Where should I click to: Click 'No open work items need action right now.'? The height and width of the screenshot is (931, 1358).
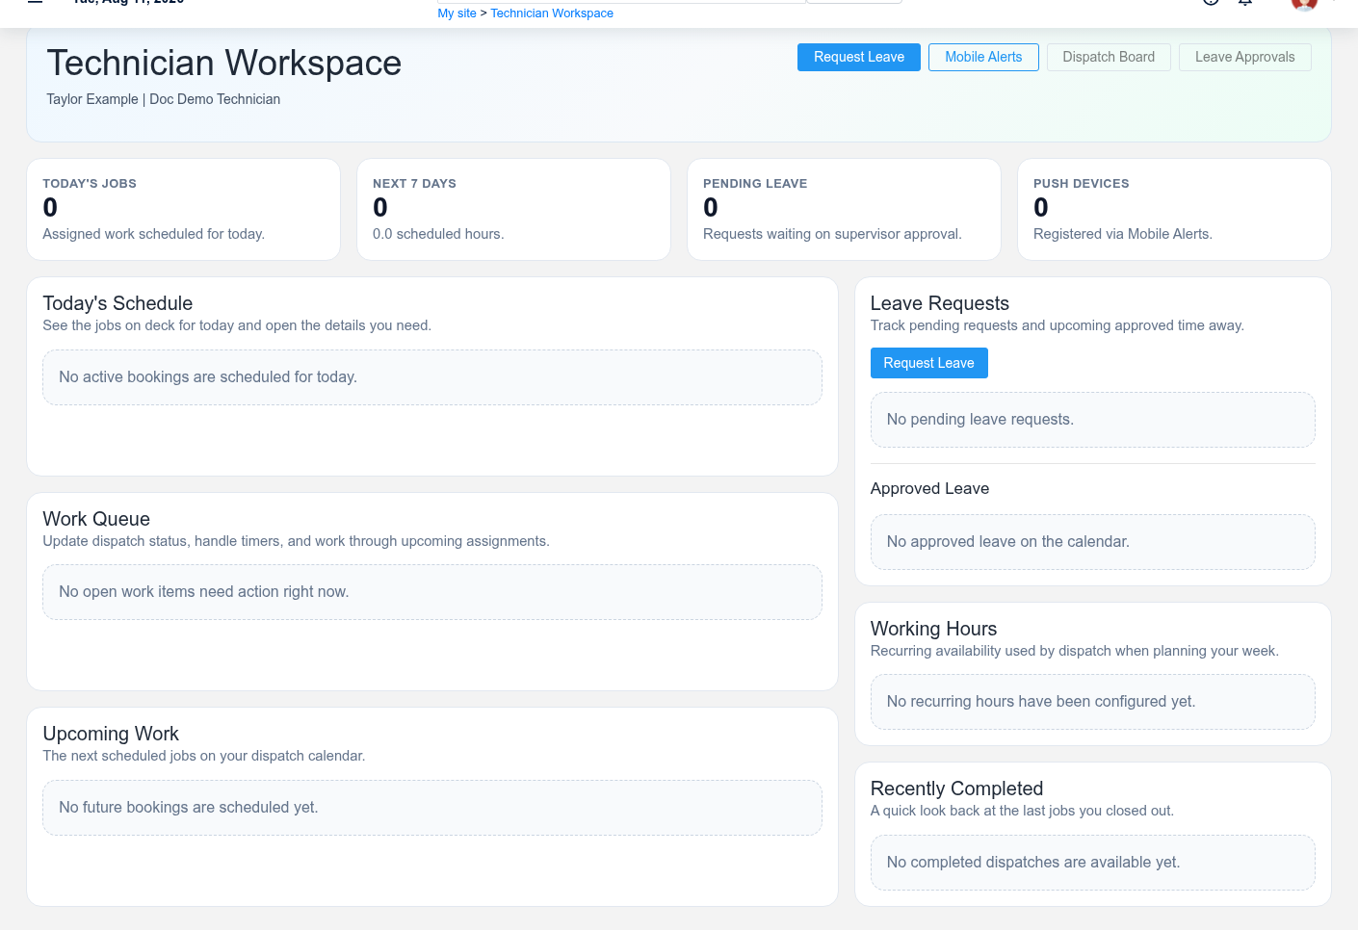coord(204,592)
